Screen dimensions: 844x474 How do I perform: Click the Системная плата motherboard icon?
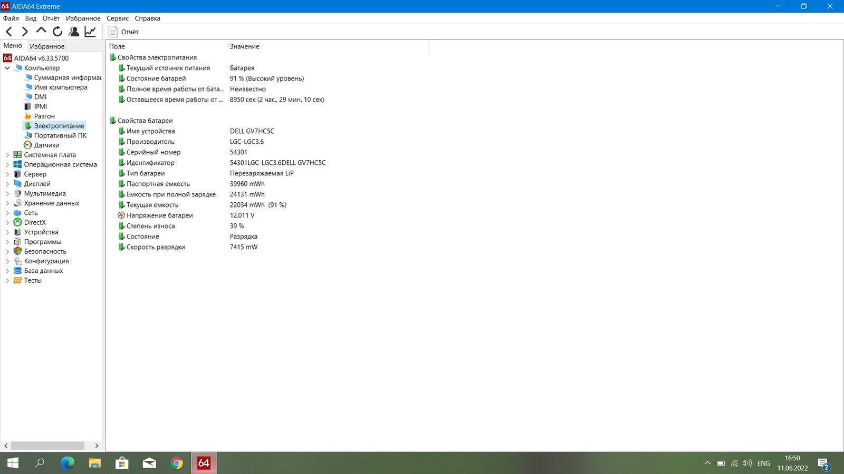click(17, 155)
